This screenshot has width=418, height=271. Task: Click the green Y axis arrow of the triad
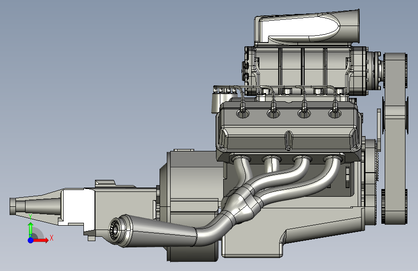pyautogui.click(x=30, y=229)
